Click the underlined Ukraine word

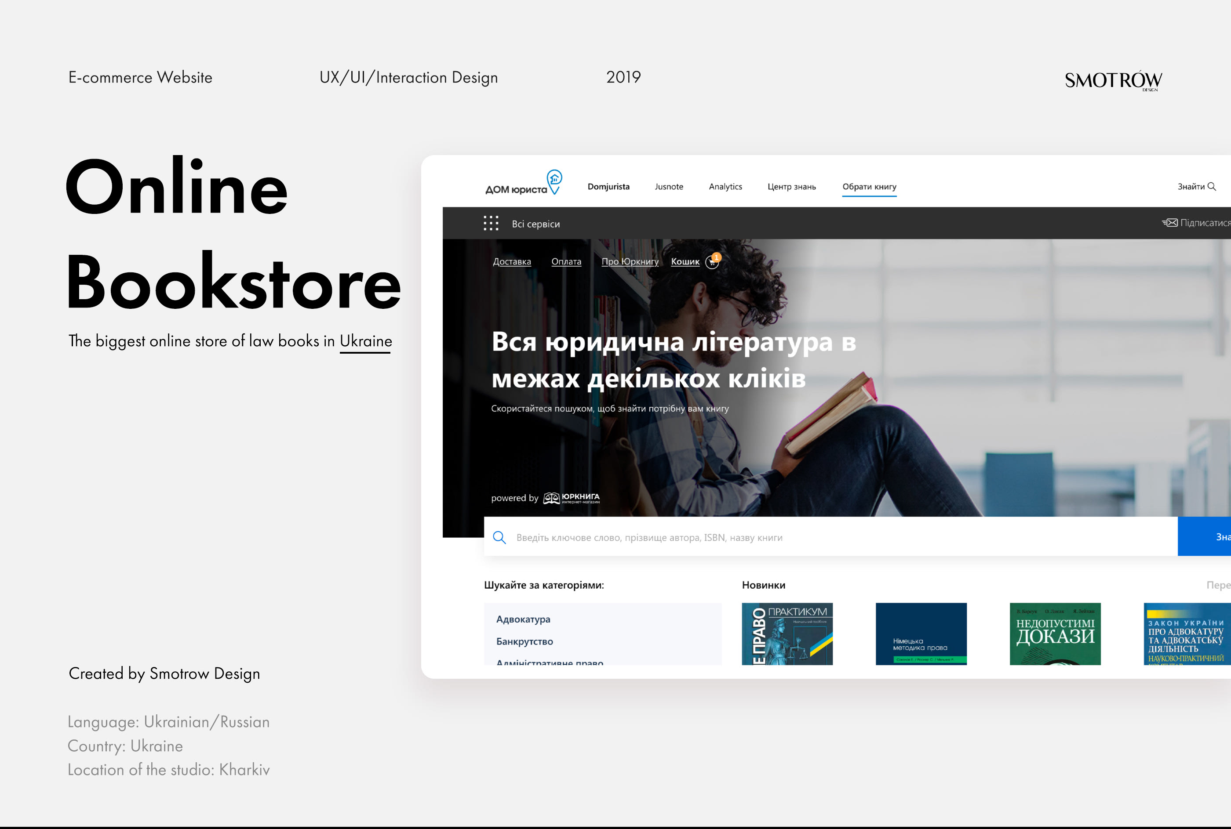365,341
